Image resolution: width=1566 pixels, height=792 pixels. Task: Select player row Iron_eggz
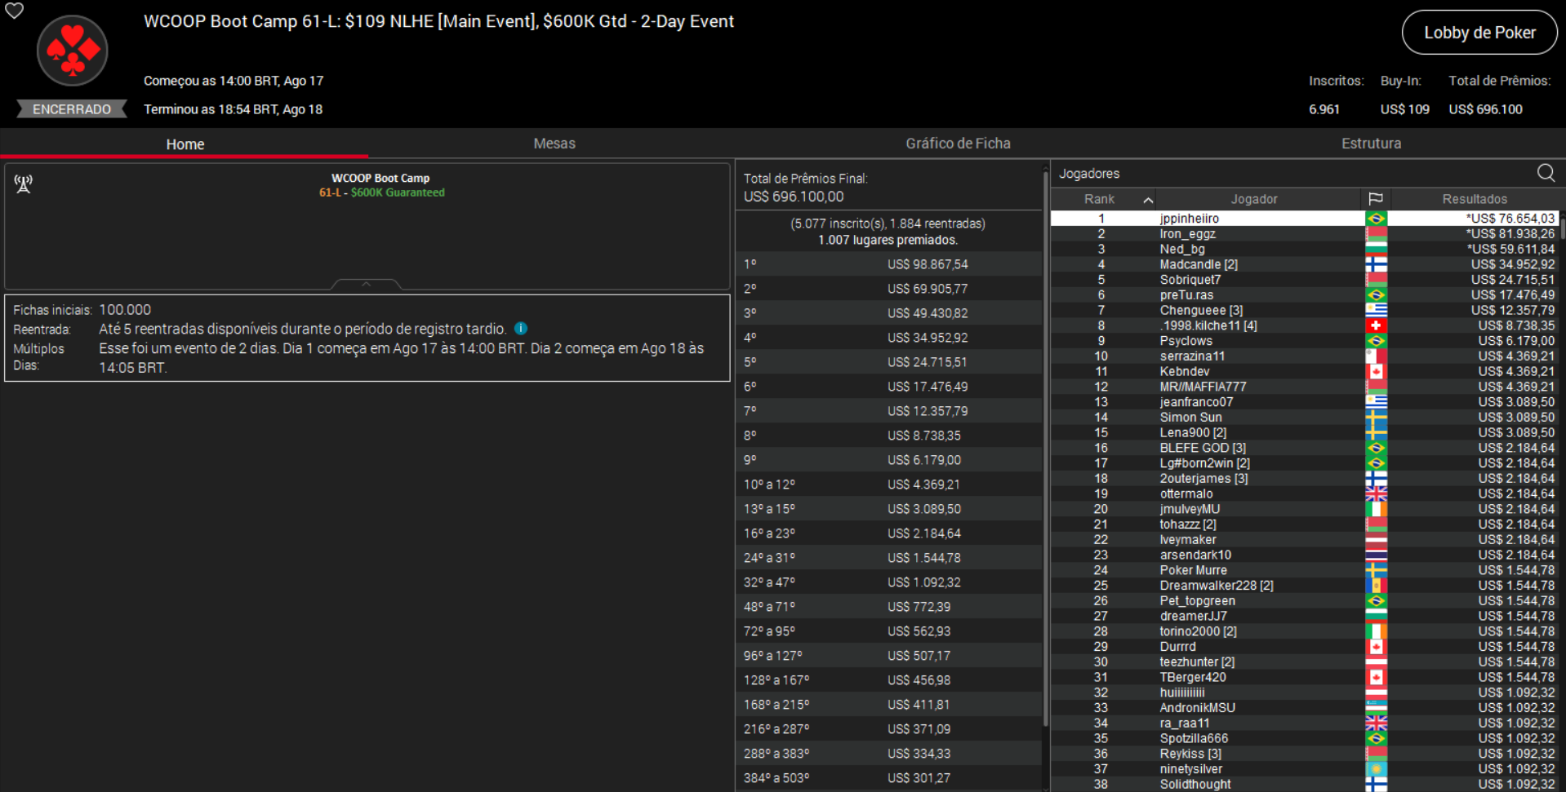(x=1304, y=234)
